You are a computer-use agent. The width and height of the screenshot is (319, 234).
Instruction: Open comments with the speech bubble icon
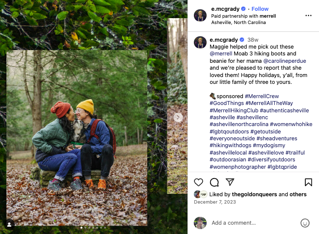(214, 182)
